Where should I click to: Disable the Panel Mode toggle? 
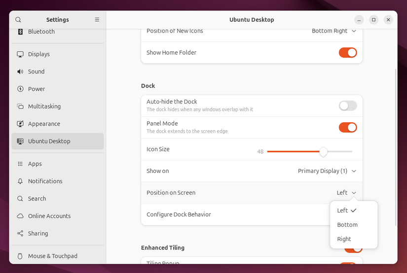[x=347, y=127]
